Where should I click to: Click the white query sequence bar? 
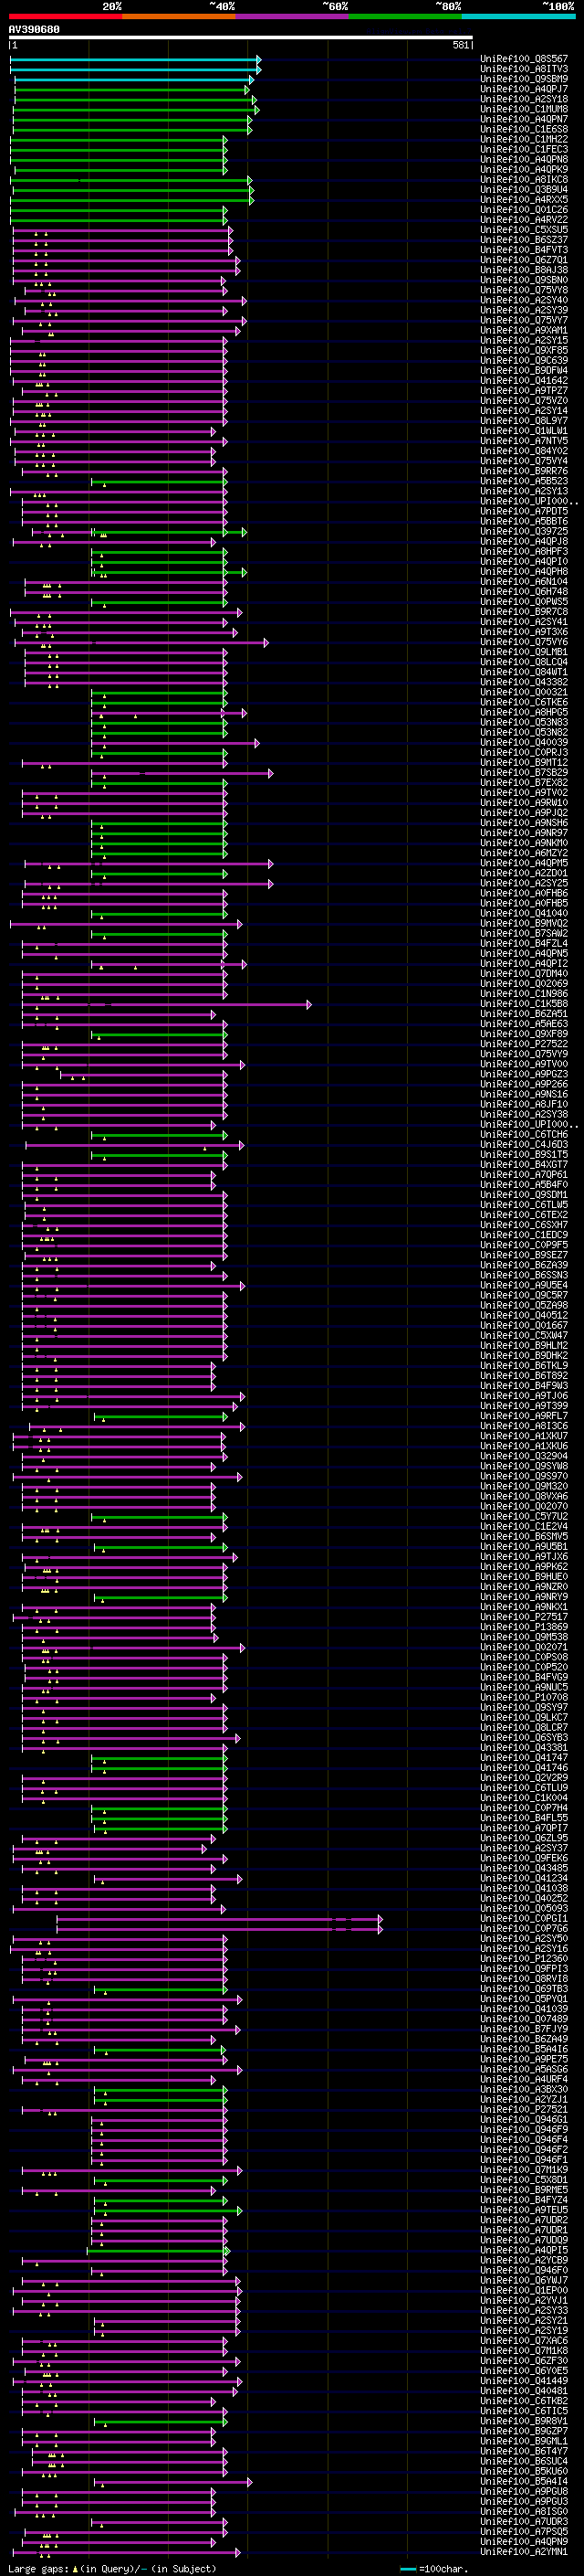(x=241, y=38)
